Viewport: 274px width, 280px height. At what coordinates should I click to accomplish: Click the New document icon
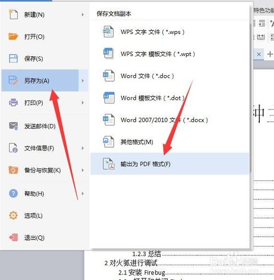[x=13, y=14]
